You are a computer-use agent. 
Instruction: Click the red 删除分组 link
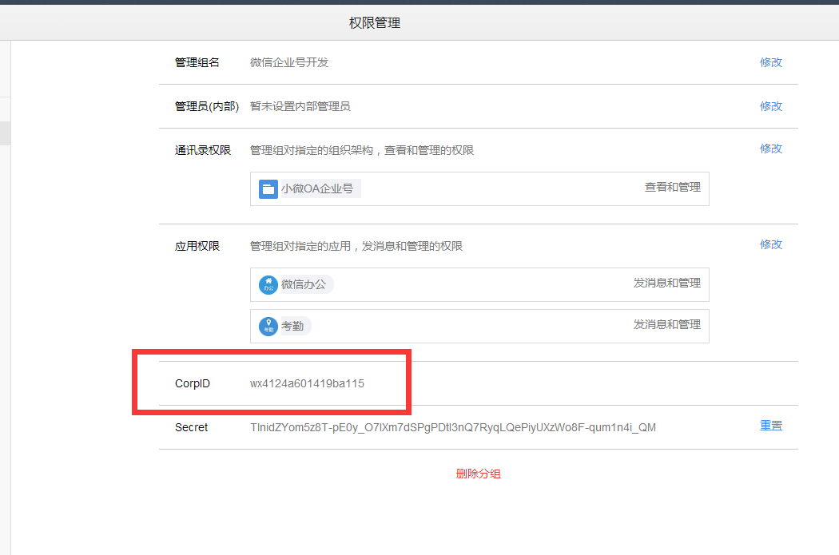pyautogui.click(x=478, y=474)
